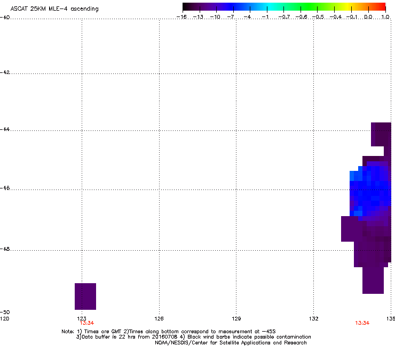The height and width of the screenshot is (346, 395).
Task: Click the -40 latitude axis label
Action: click(5, 18)
